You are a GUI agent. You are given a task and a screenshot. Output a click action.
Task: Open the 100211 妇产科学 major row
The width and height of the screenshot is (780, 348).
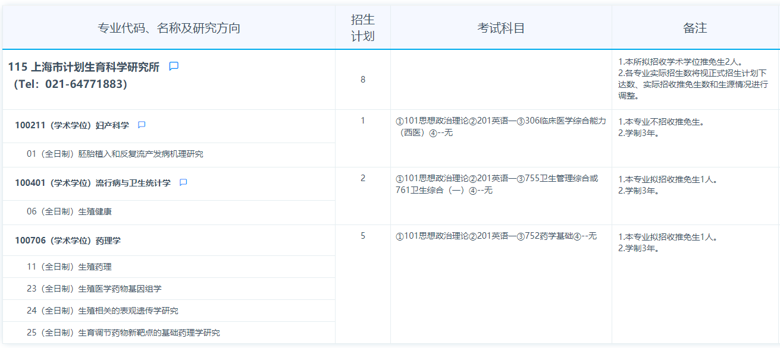click(x=72, y=126)
